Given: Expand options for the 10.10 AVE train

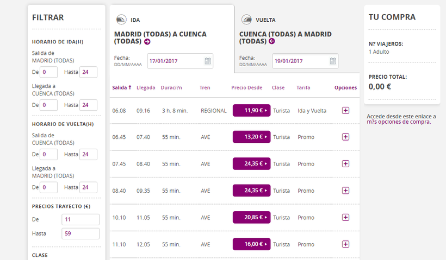Looking at the screenshot, I should point(345,217).
